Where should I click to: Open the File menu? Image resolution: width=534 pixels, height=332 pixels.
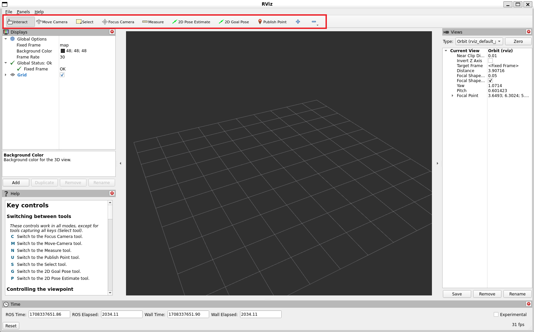(x=9, y=12)
